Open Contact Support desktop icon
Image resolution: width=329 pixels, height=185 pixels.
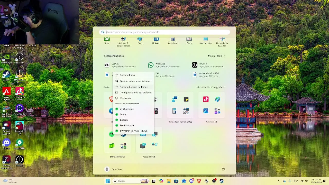6,128
